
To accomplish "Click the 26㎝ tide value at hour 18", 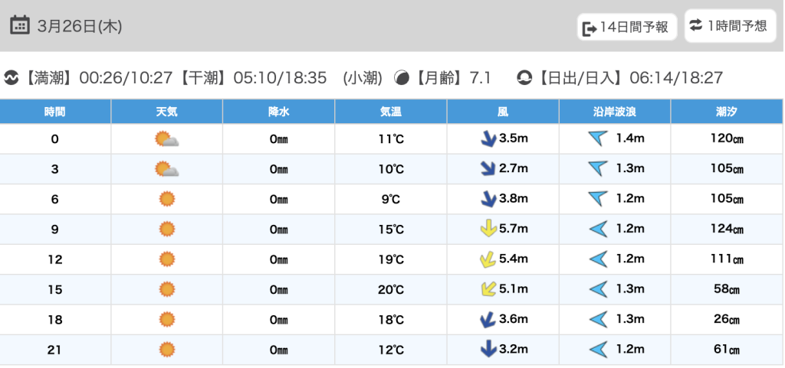I will (x=726, y=320).
